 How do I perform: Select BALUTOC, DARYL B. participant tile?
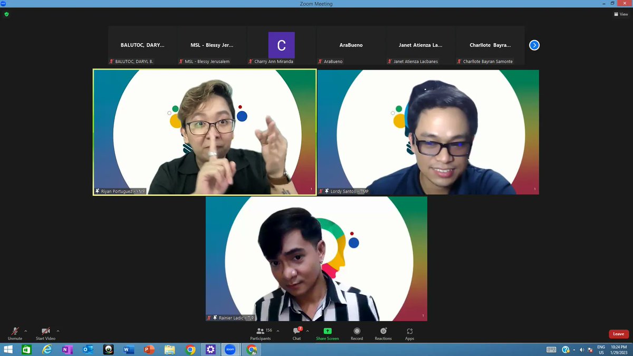pos(142,45)
